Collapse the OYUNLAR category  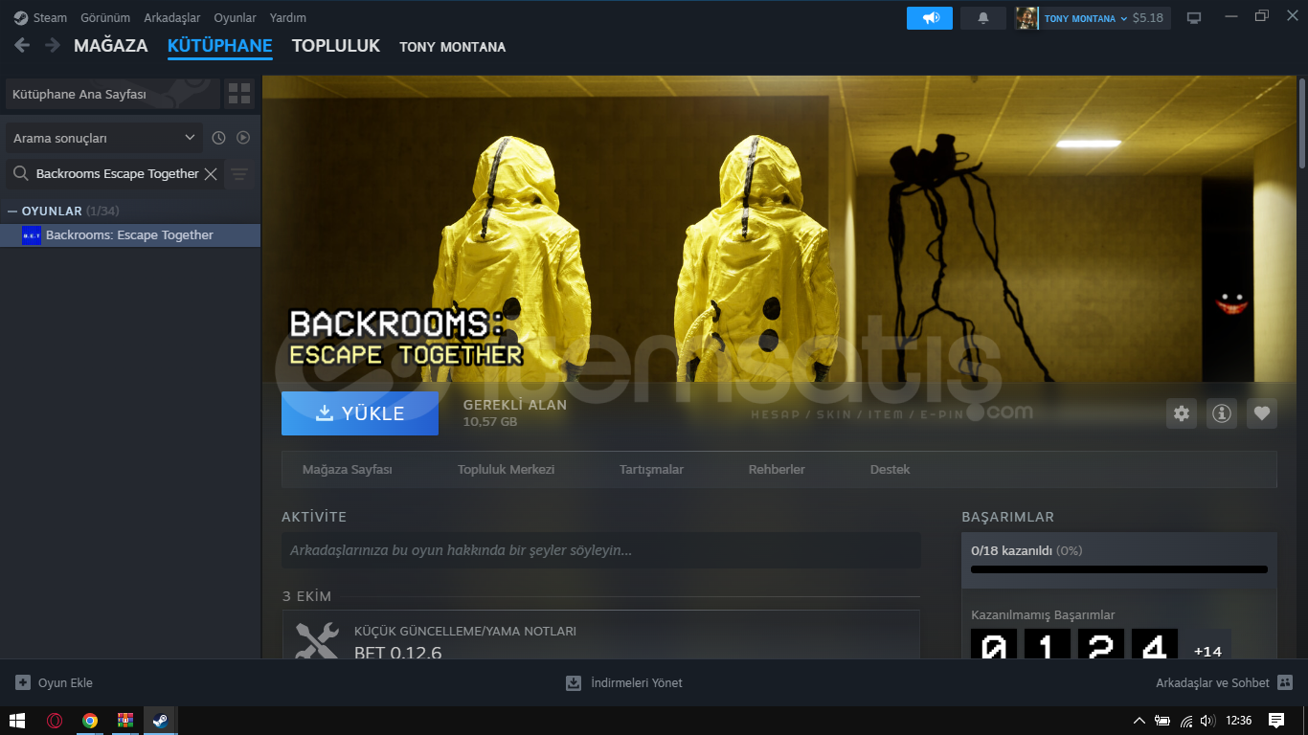(12, 211)
